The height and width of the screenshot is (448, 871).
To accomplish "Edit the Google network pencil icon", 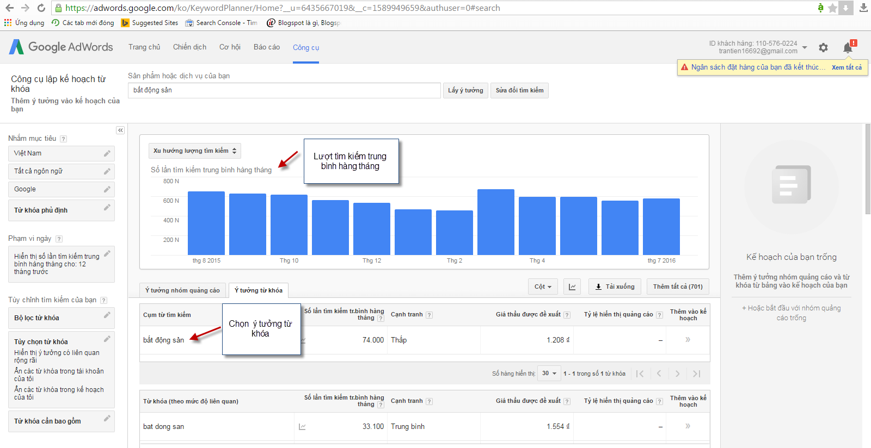I will (107, 189).
